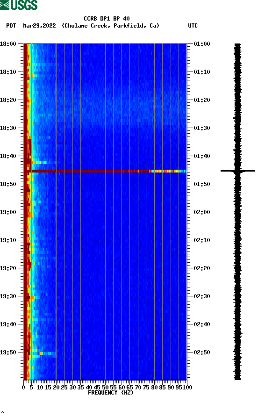This screenshot has height=417, width=258.
Task: Click the 18:30 PDT time label
Action: [x=8, y=128]
